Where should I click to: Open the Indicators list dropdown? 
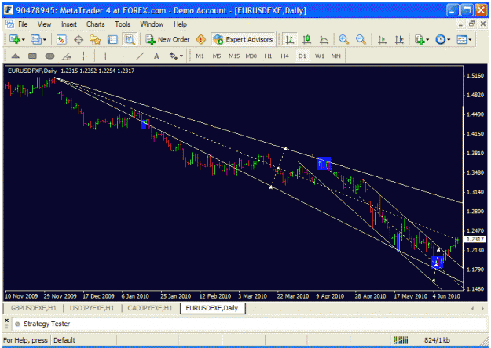click(x=422, y=40)
